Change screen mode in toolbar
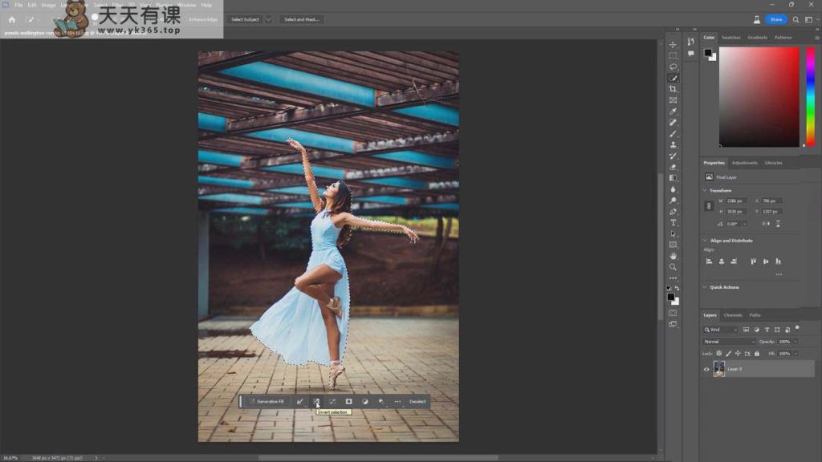This screenshot has height=462, width=822. point(673,324)
